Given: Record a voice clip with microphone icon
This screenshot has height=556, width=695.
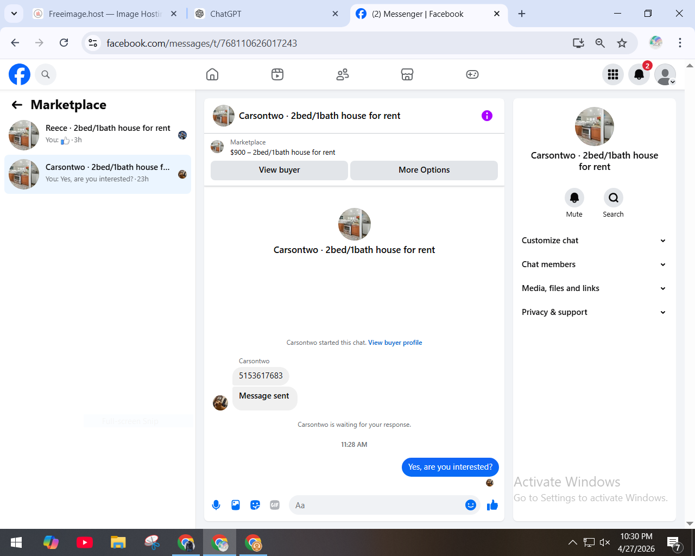Looking at the screenshot, I should point(216,506).
